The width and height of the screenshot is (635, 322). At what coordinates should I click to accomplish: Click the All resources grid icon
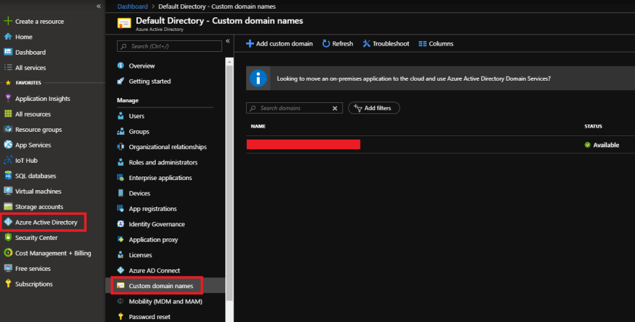coord(8,114)
